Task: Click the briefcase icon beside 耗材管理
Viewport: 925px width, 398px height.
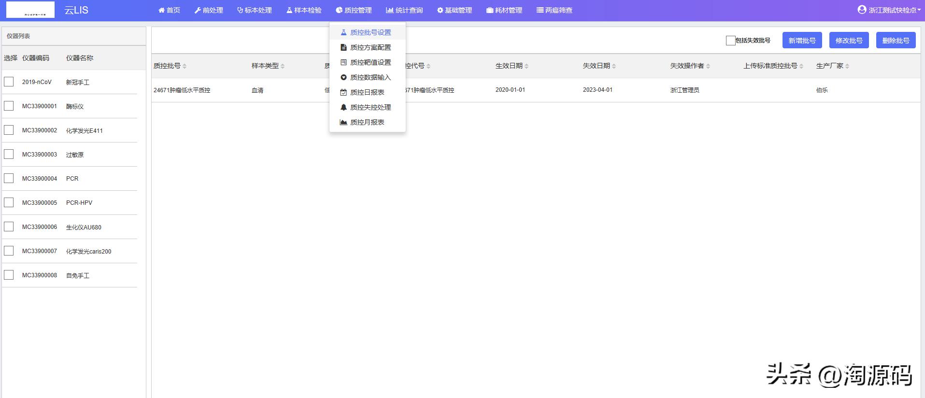Action: coord(490,10)
